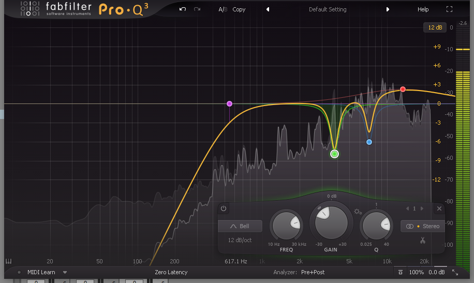Click the Q knob
The width and height of the screenshot is (474, 283).
pyautogui.click(x=376, y=225)
